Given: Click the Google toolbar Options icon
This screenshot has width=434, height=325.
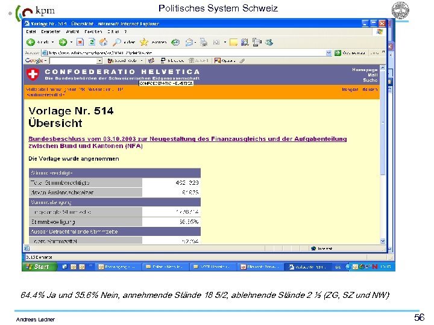Looking at the screenshot, I should tap(218, 60).
